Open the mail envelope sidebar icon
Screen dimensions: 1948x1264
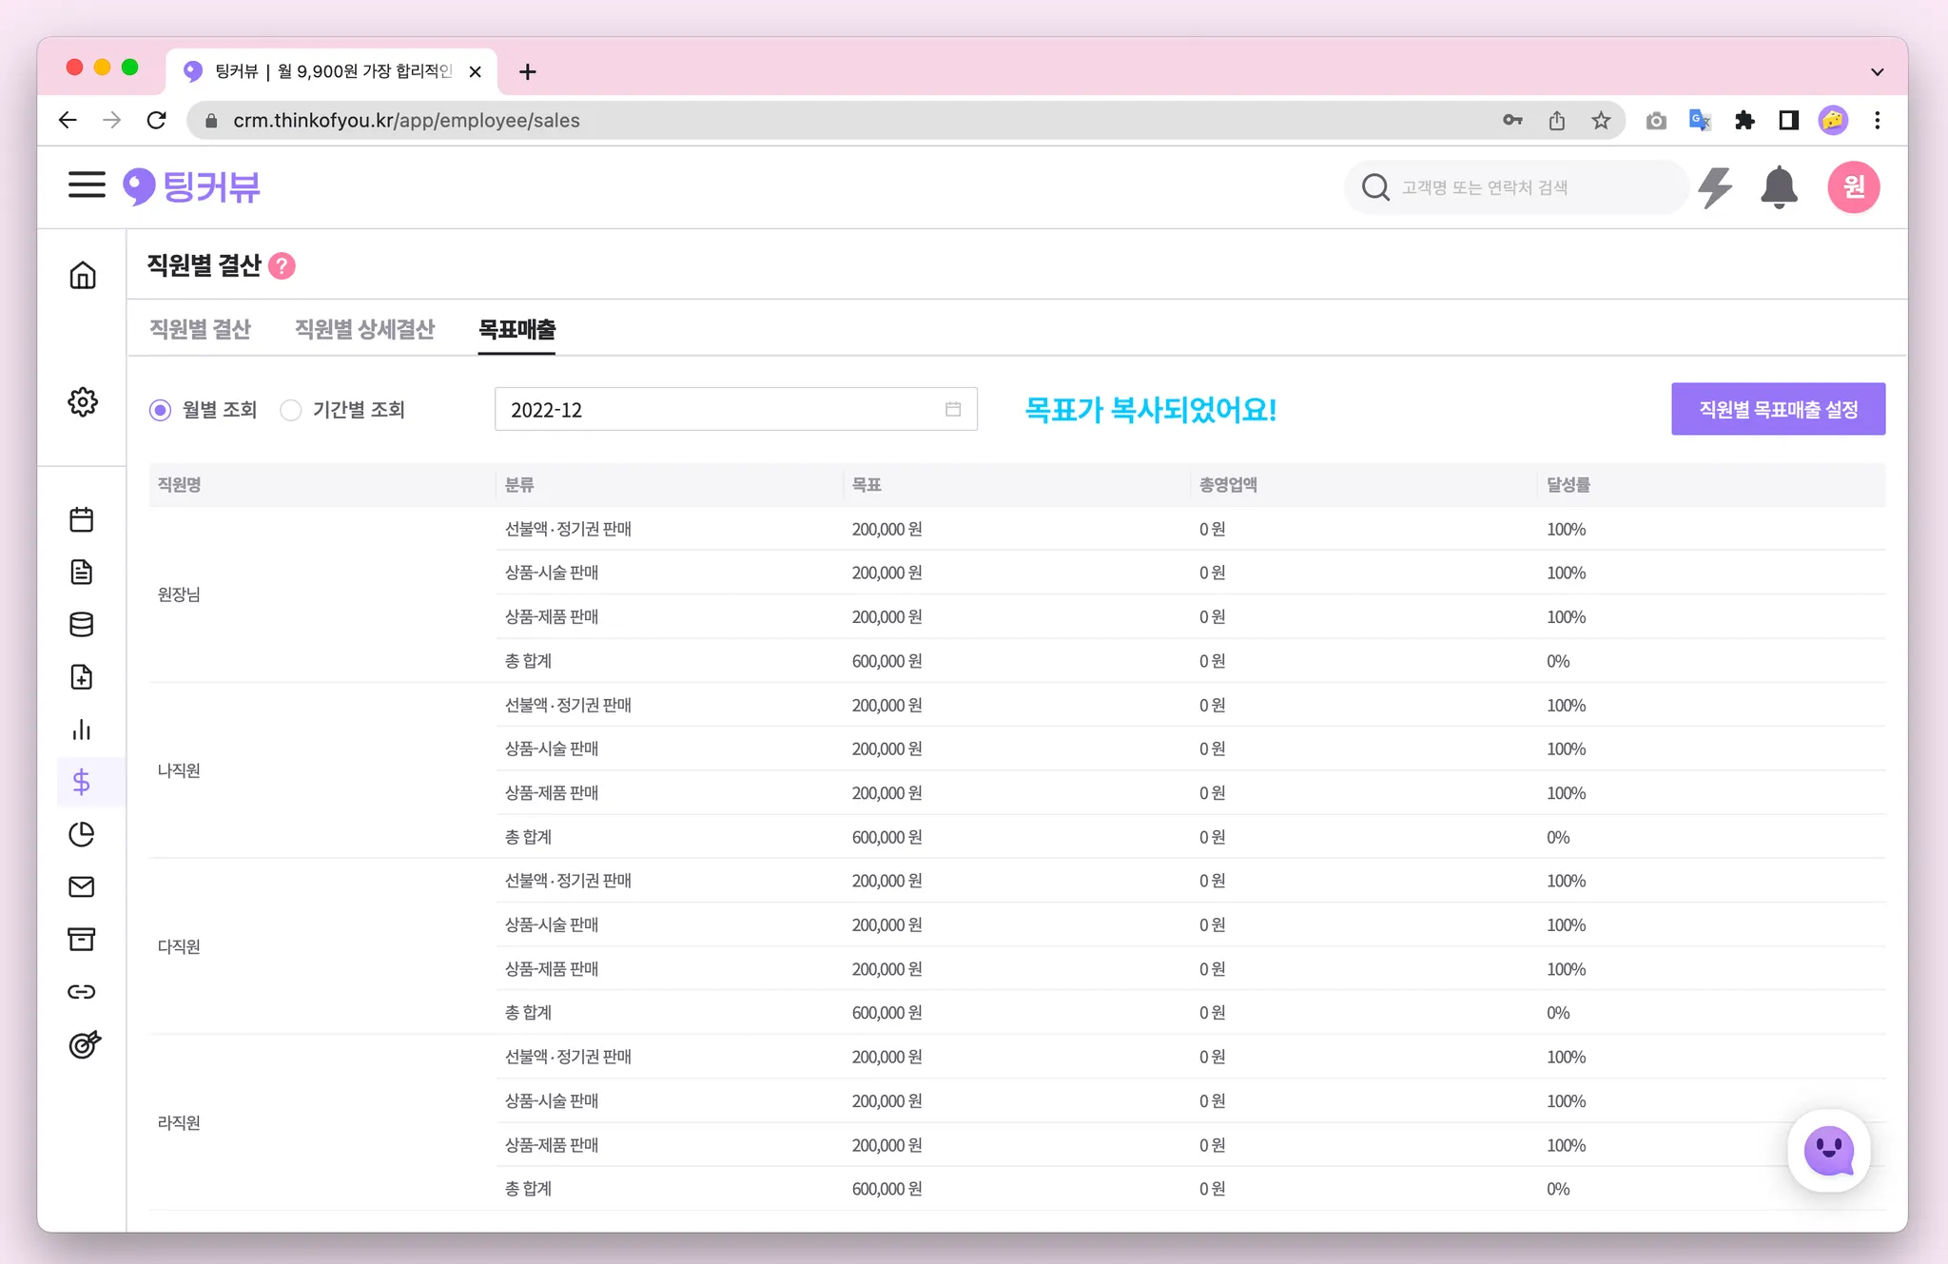(x=82, y=886)
